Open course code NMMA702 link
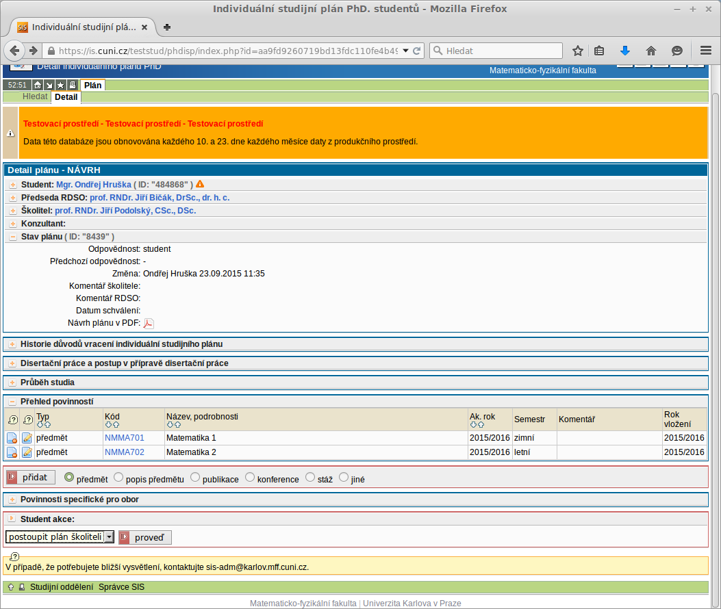This screenshot has width=721, height=609. click(124, 452)
